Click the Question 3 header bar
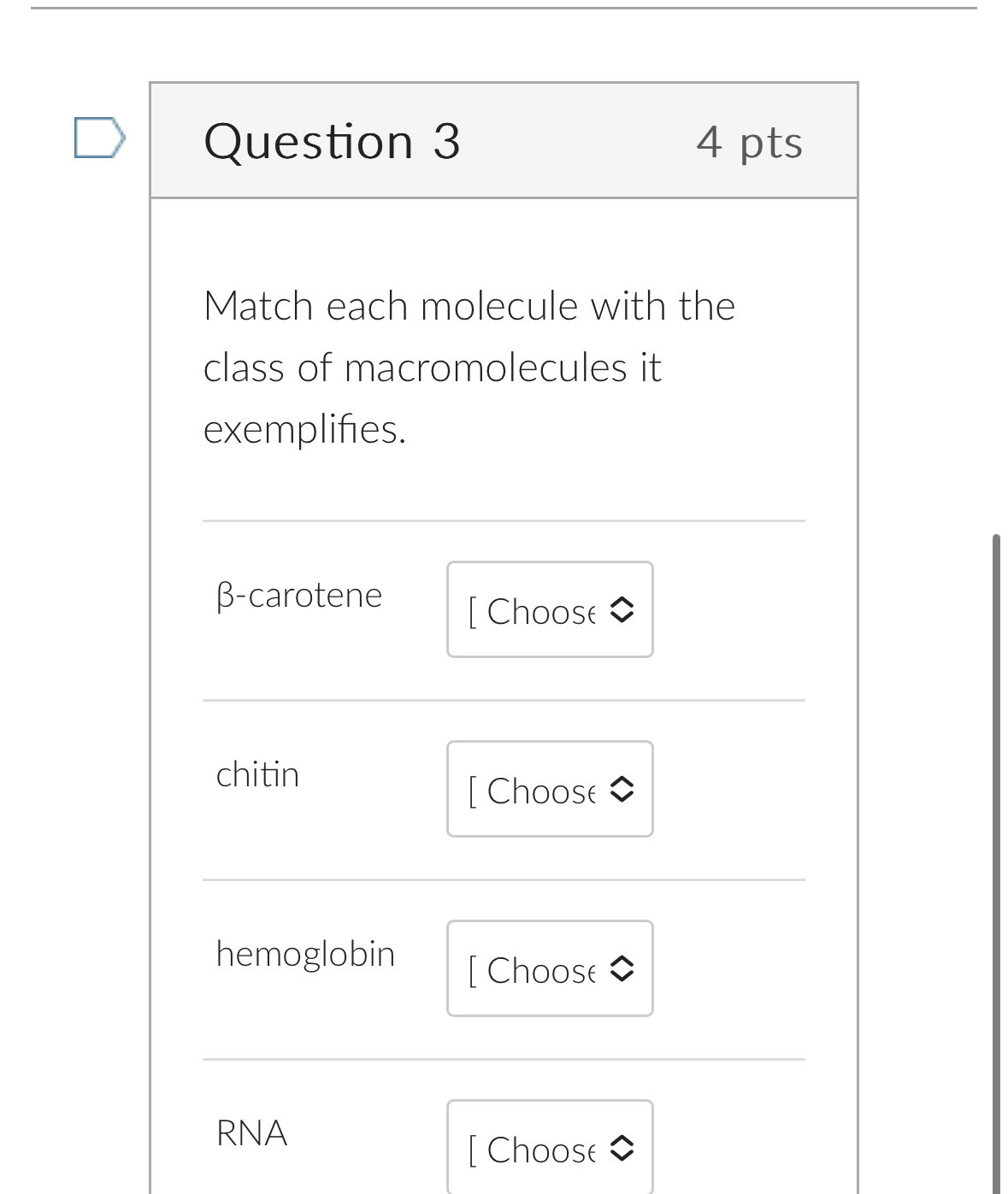Viewport: 1008px width, 1194px height. 504,140
